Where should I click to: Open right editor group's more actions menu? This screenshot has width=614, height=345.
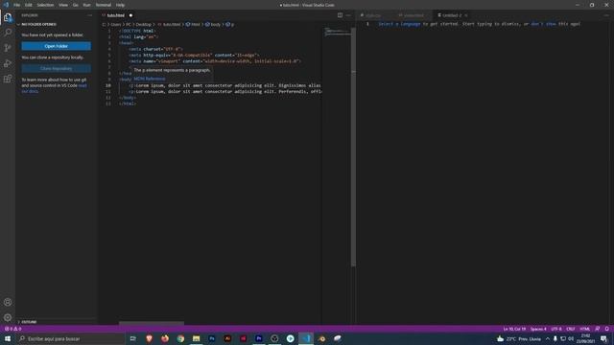606,15
